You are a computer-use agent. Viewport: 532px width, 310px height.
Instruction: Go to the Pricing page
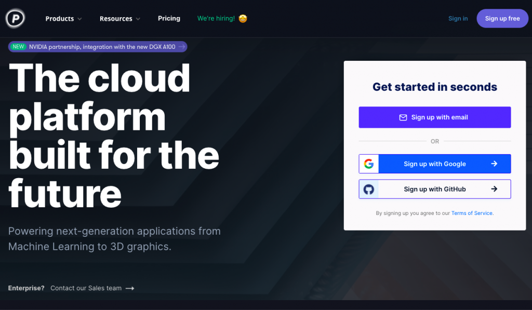tap(169, 18)
